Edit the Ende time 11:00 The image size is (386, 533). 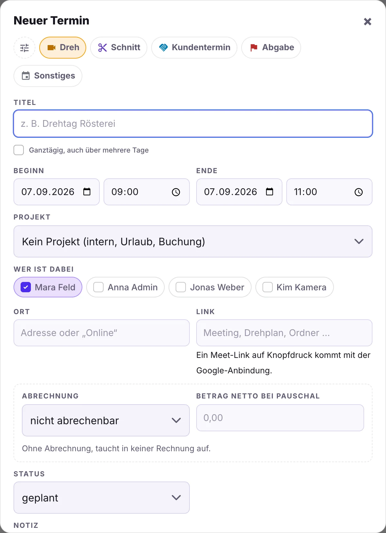point(329,192)
